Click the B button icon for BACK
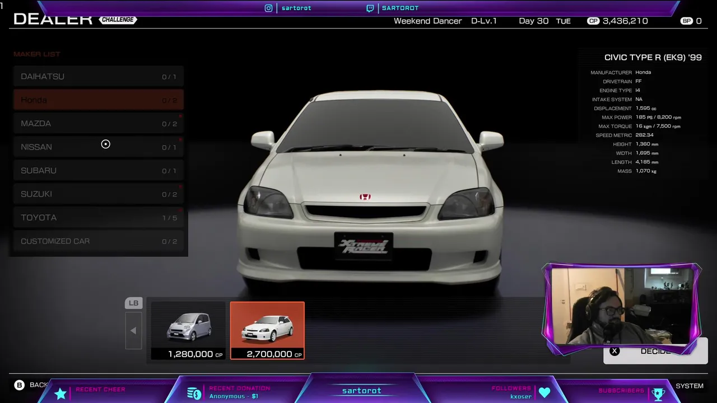The height and width of the screenshot is (403, 717). pos(20,385)
